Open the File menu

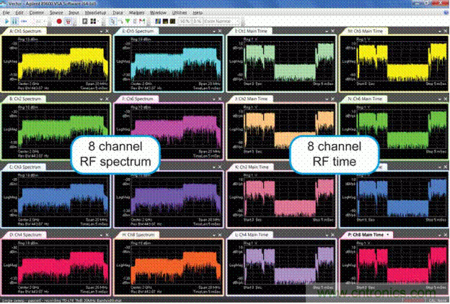point(6,13)
